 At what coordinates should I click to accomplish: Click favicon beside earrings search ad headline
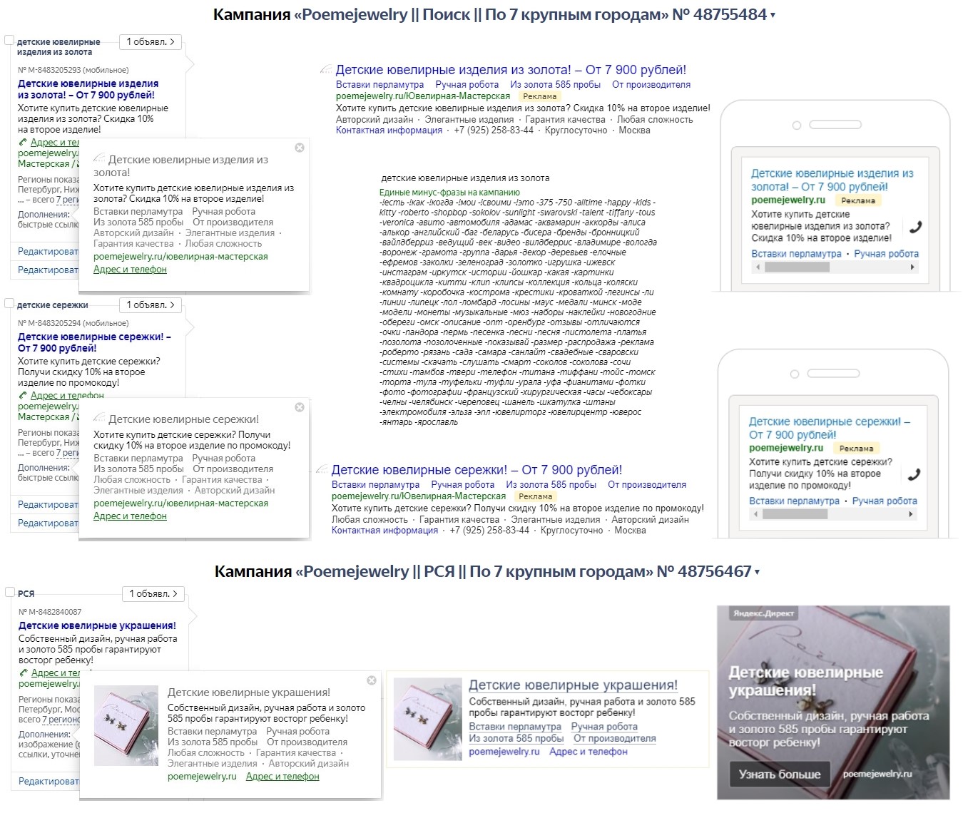pos(321,470)
